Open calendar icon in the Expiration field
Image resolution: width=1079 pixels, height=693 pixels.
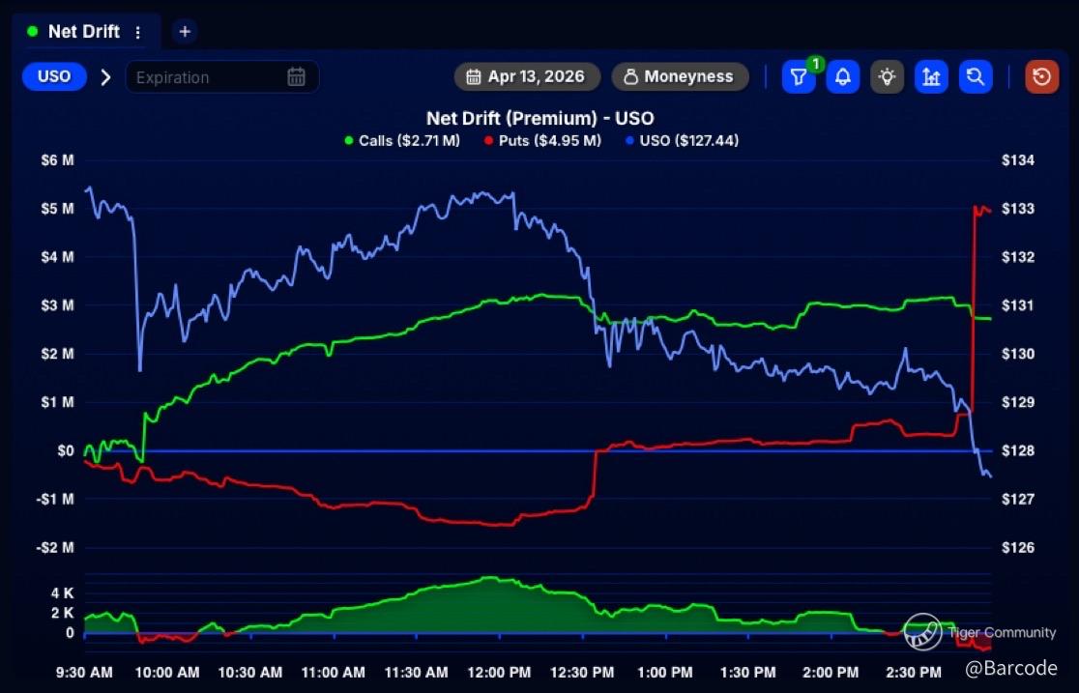[296, 76]
